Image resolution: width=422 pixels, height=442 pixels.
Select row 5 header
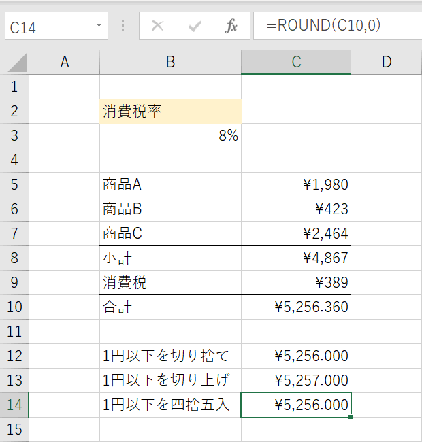pyautogui.click(x=14, y=185)
